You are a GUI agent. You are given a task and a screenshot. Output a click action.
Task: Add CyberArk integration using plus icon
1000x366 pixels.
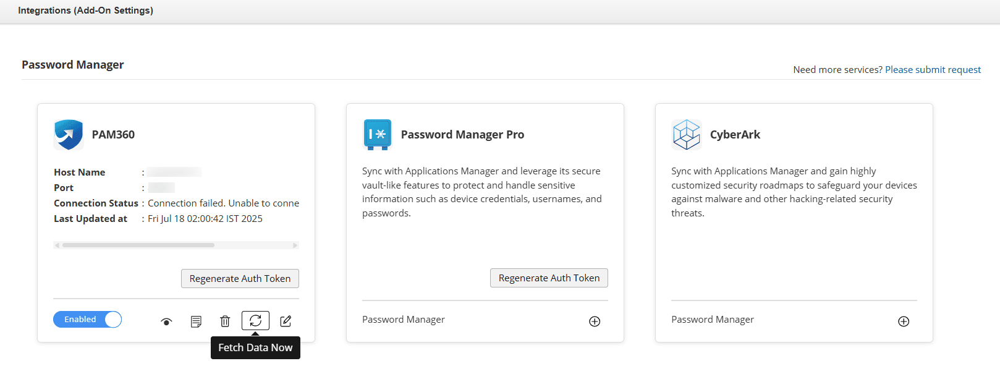point(904,321)
